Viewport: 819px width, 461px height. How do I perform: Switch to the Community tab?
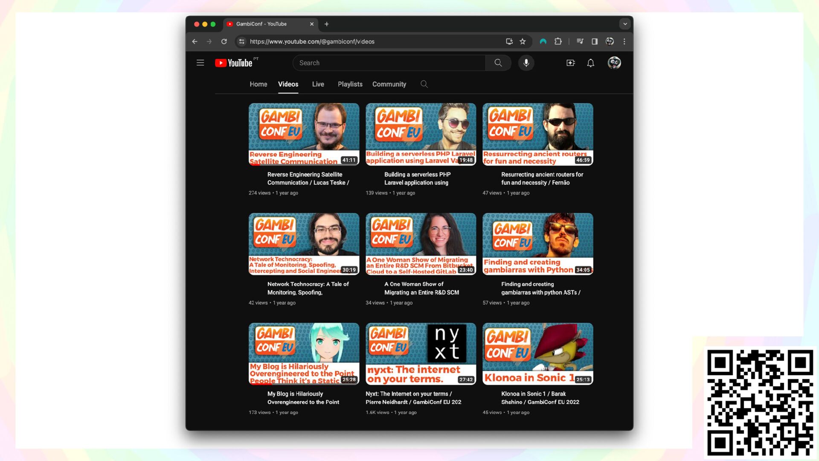389,84
